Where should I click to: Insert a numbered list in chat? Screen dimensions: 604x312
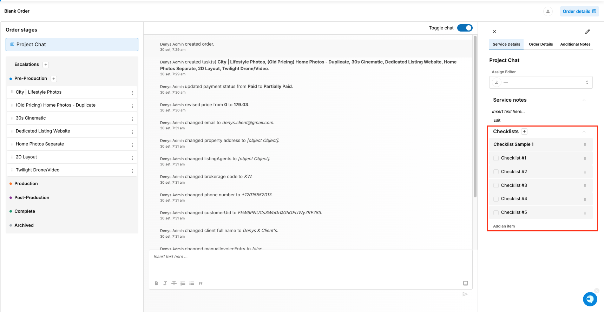click(x=183, y=283)
